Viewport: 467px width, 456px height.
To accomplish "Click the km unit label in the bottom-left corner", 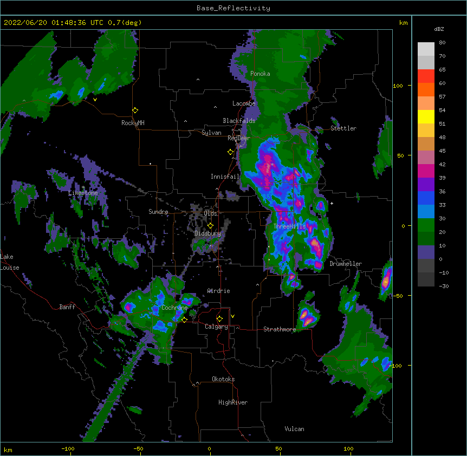I will [x=8, y=450].
